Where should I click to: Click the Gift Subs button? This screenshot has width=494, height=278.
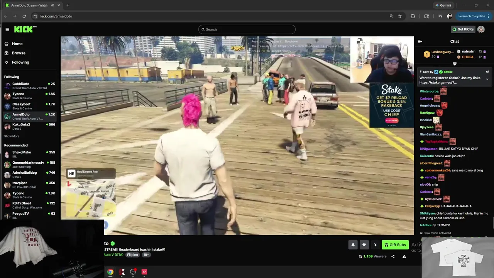click(395, 245)
